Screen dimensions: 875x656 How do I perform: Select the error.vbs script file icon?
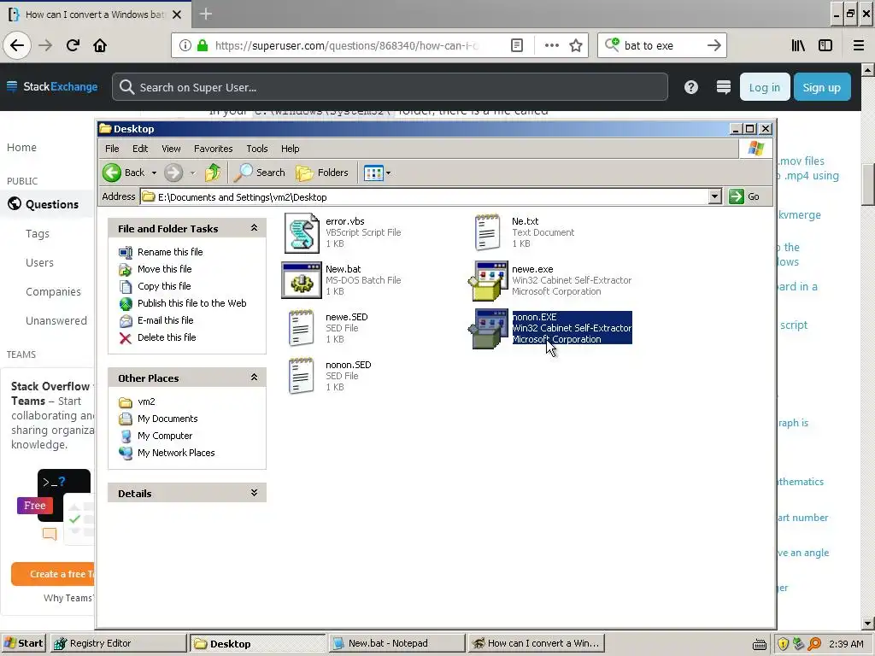(x=302, y=232)
